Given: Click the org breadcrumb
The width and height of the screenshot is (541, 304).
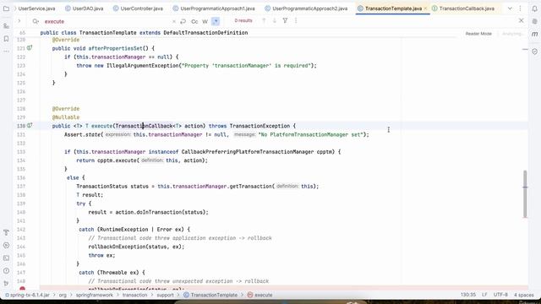Looking at the screenshot, I should (63, 295).
